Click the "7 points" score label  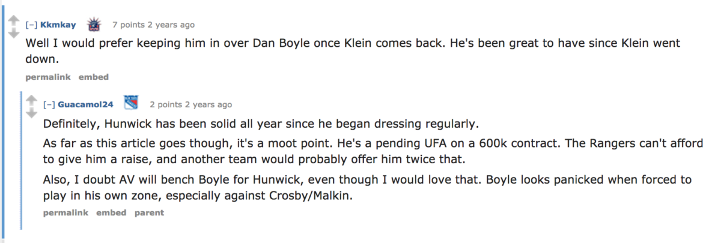pos(129,25)
